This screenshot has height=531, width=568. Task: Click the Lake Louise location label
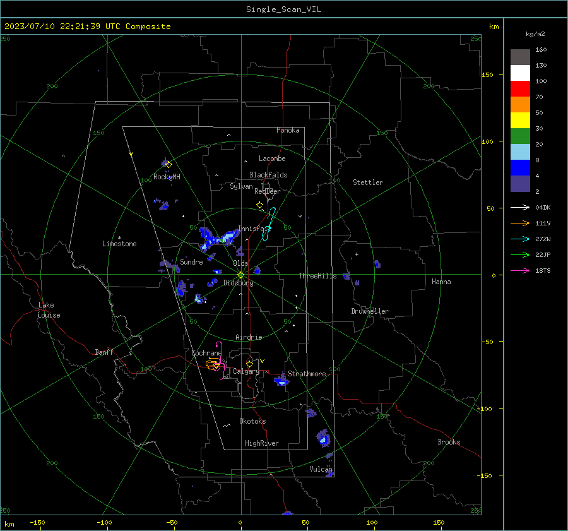coord(49,310)
